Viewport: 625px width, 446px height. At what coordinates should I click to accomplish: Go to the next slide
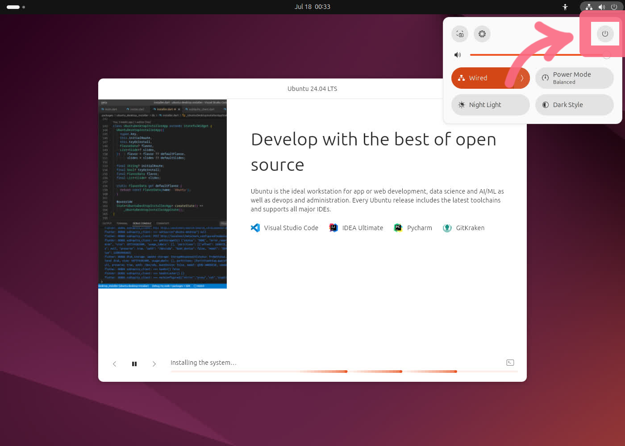click(154, 364)
